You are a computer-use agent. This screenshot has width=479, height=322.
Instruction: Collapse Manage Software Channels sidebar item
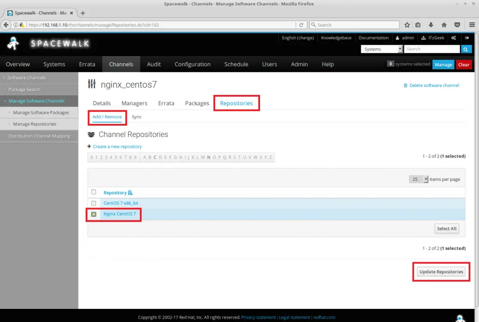[36, 101]
